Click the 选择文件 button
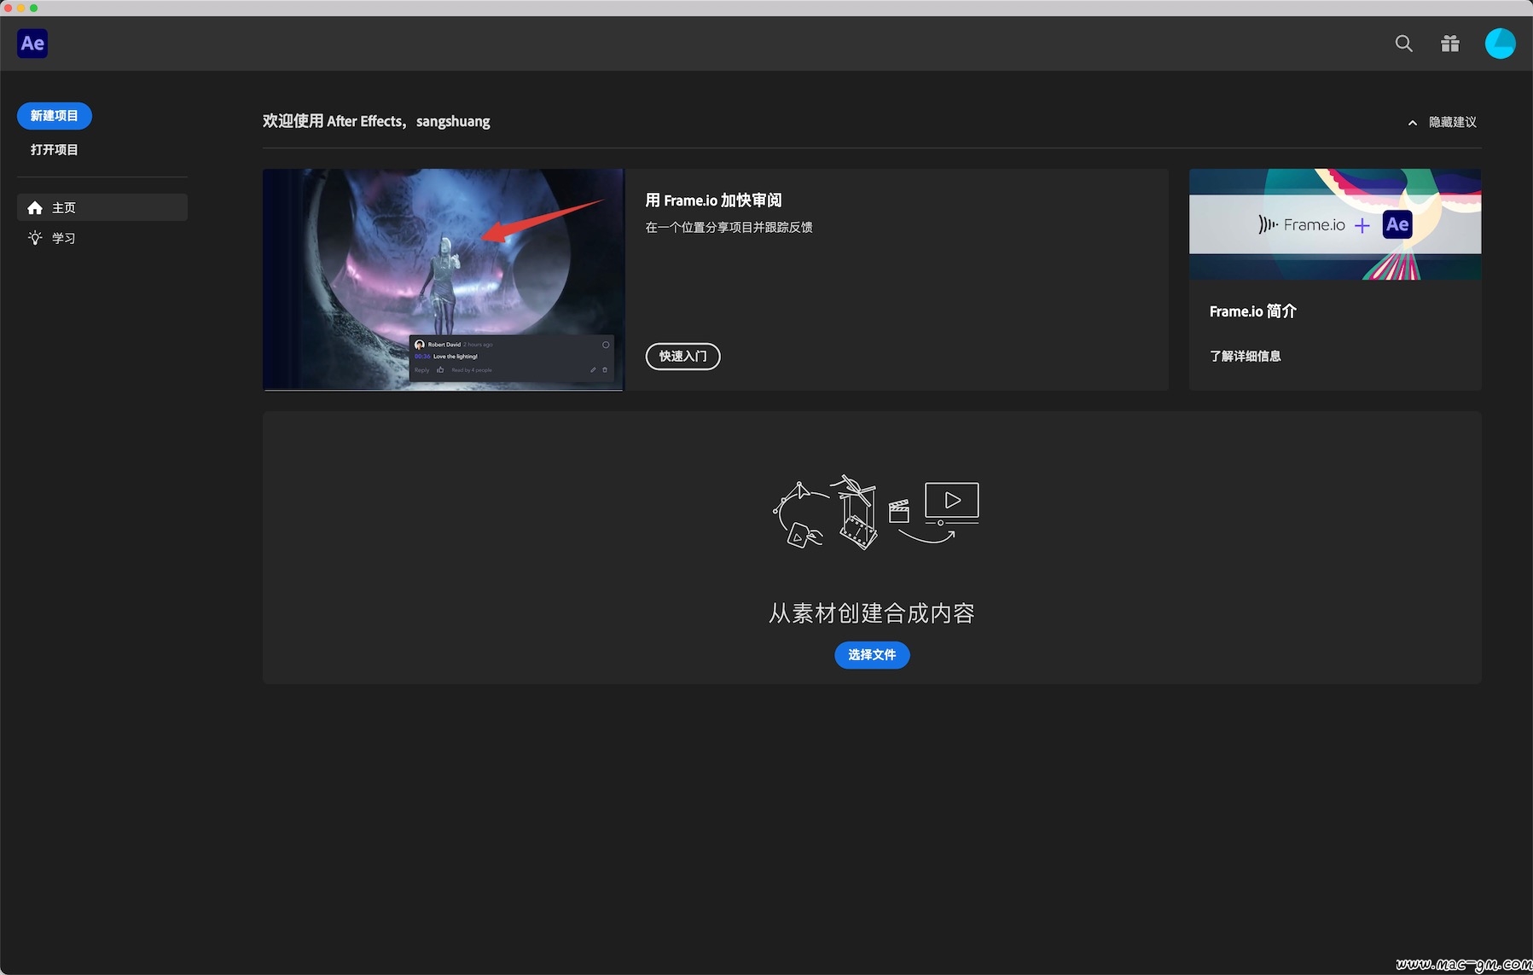Image resolution: width=1533 pixels, height=975 pixels. point(872,655)
